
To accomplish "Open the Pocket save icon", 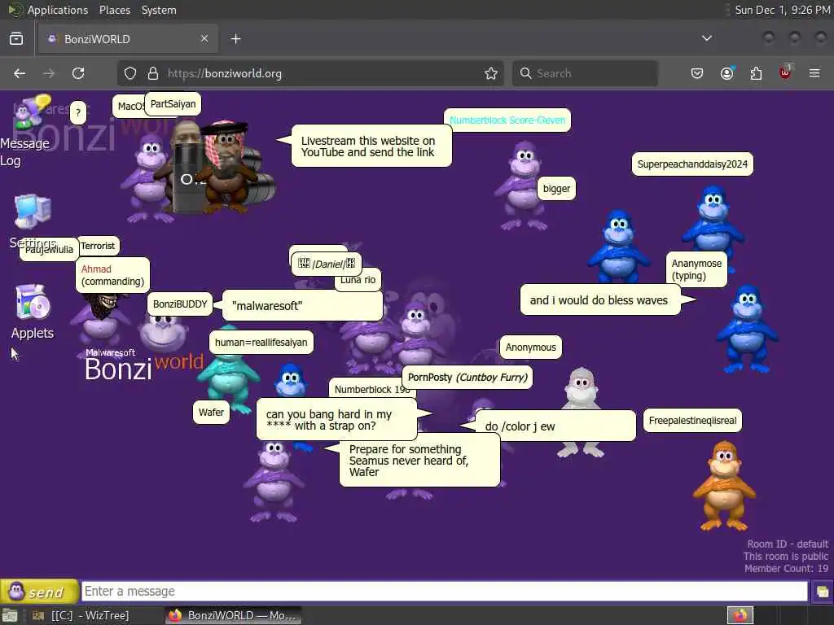I will tap(697, 73).
